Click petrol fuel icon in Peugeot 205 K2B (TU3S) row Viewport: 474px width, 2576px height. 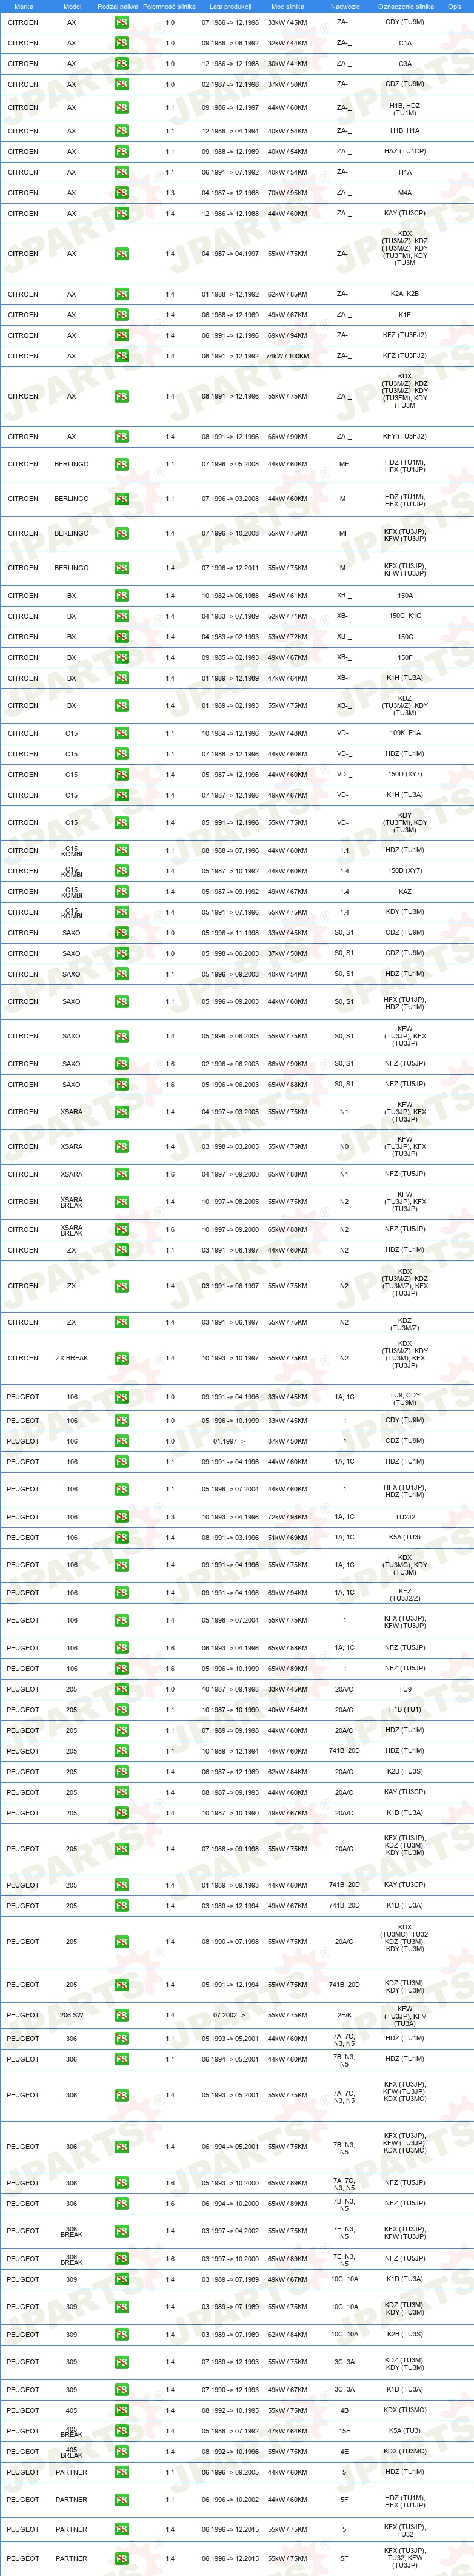pos(121,1772)
